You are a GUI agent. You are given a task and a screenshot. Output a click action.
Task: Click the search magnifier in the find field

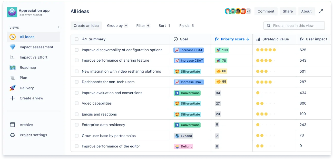269,26
